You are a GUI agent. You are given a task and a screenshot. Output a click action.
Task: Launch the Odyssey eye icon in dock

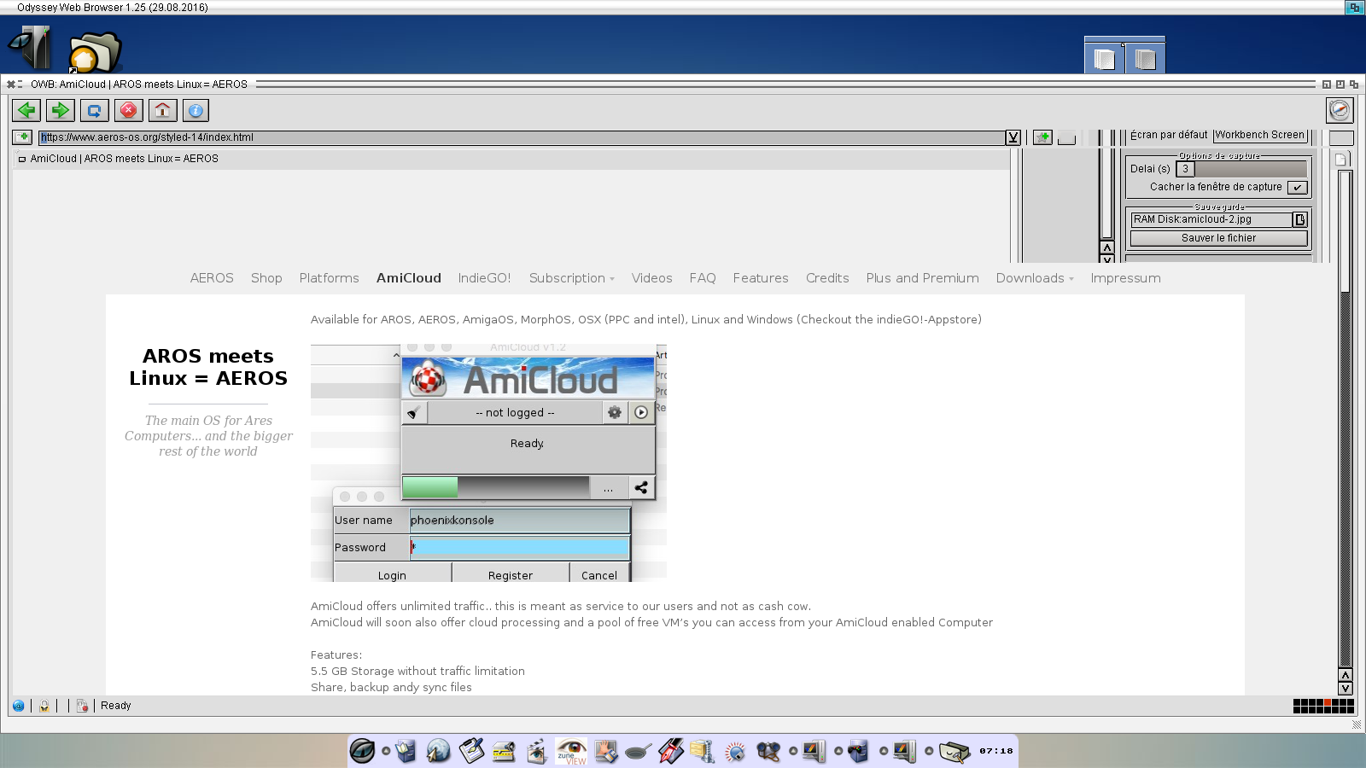tap(363, 751)
